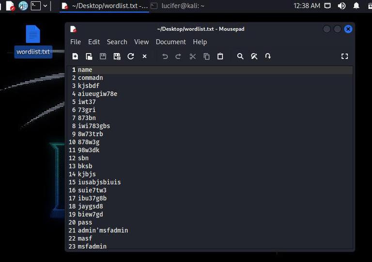Switch to wordlist.txt taskbar window button
Screen dimensions: 372x262
tap(105, 6)
